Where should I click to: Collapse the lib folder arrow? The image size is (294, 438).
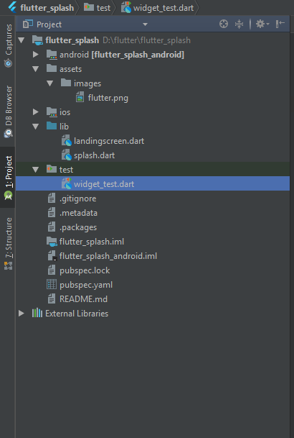36,127
